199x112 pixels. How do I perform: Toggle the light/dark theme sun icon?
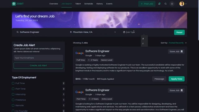click(172, 4)
